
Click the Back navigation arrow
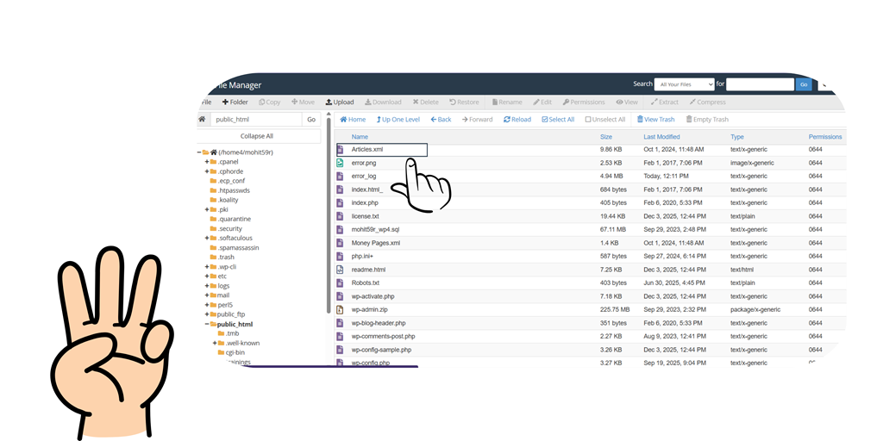point(435,120)
